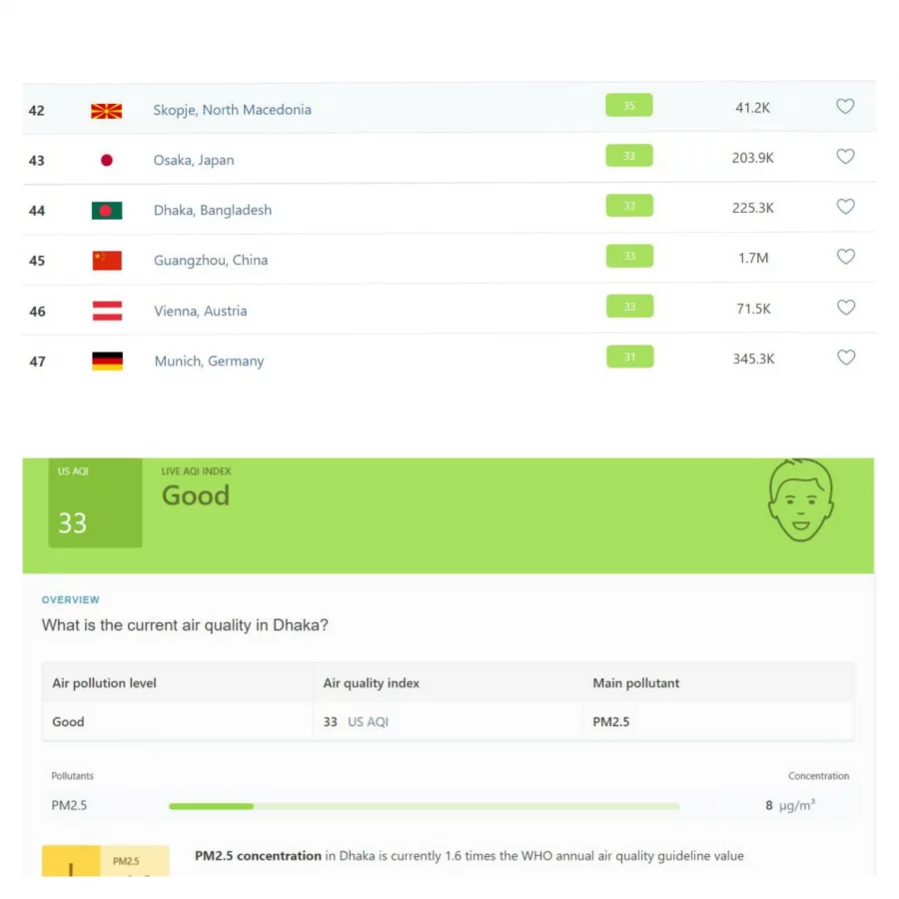Click the 1.7M follower count for Guangzhou

coord(755,257)
